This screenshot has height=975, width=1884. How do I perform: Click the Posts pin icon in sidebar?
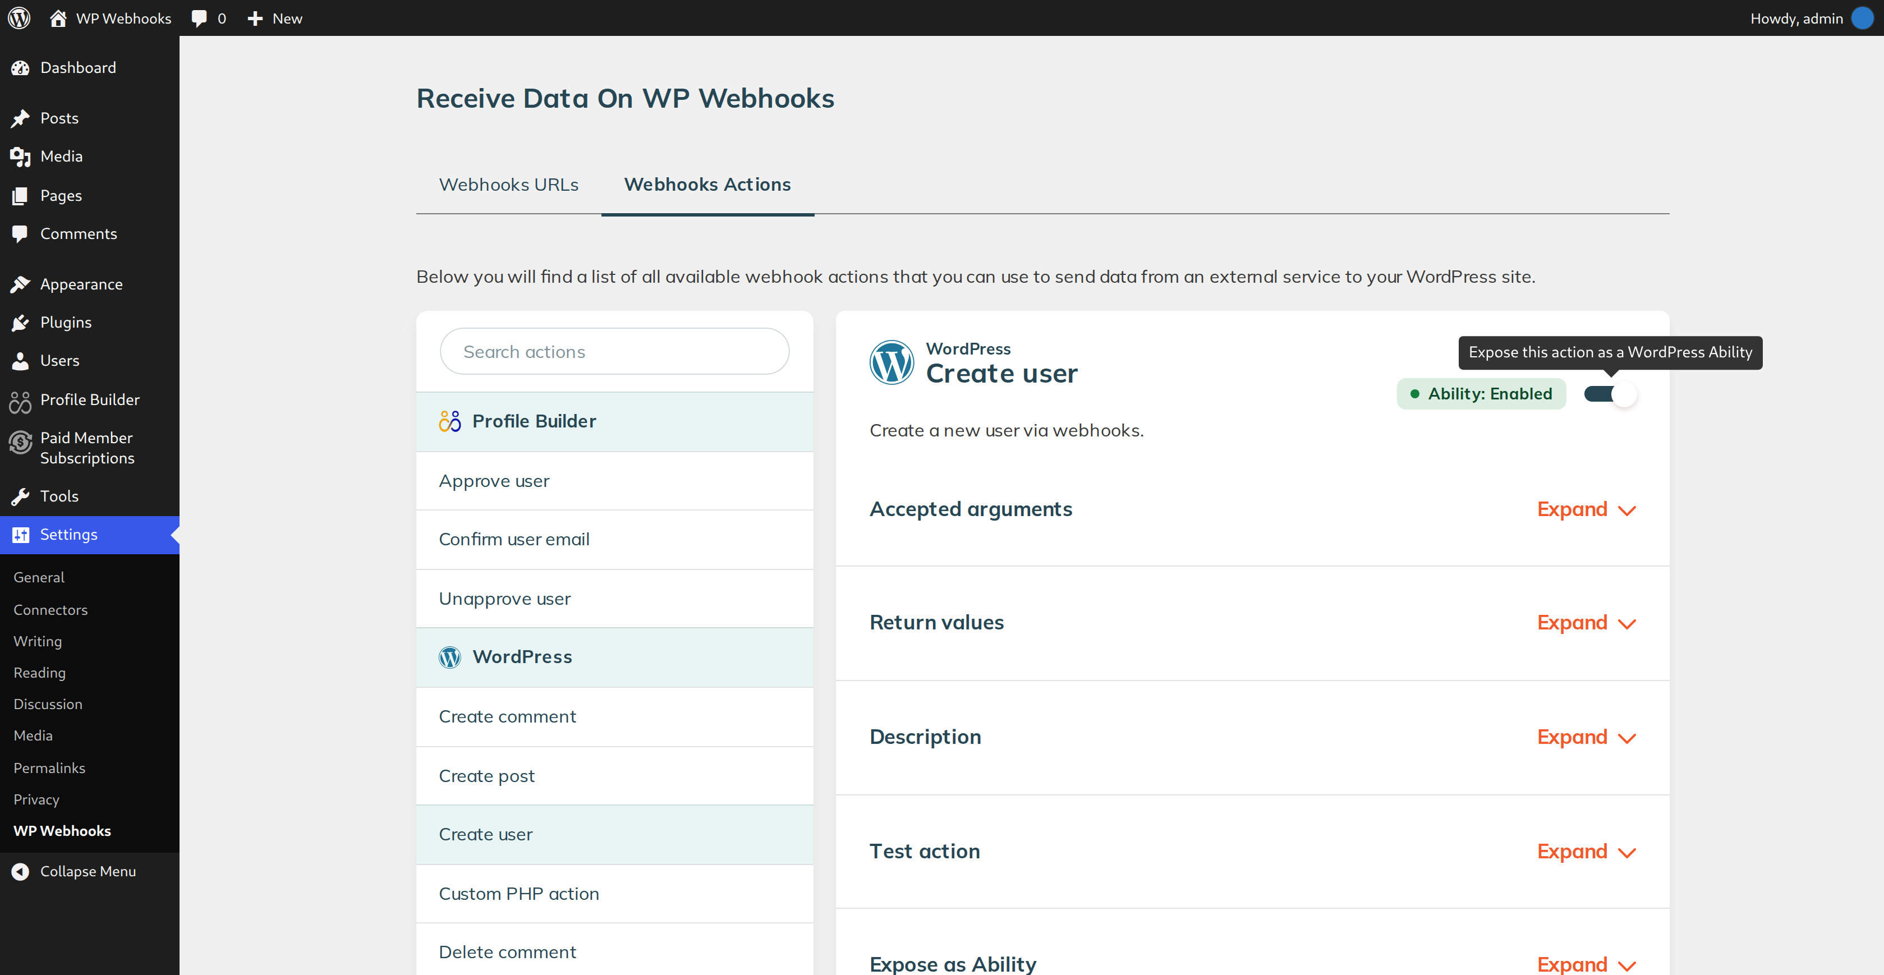[20, 118]
